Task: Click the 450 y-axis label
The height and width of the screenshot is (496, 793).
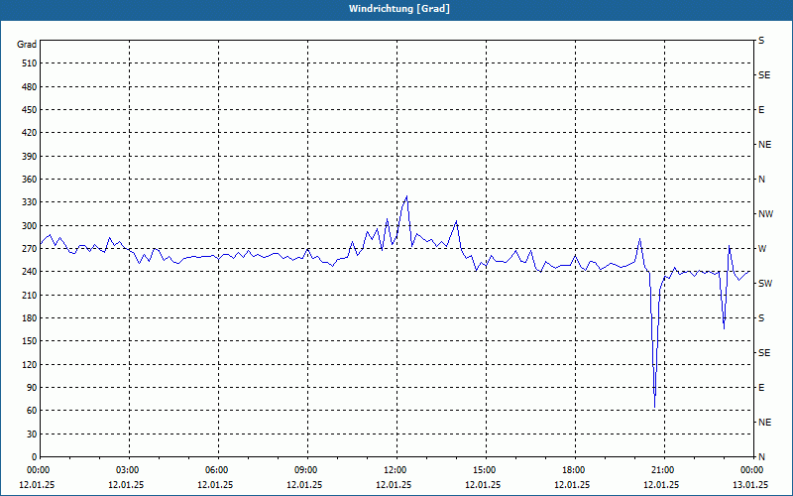Action: click(30, 110)
